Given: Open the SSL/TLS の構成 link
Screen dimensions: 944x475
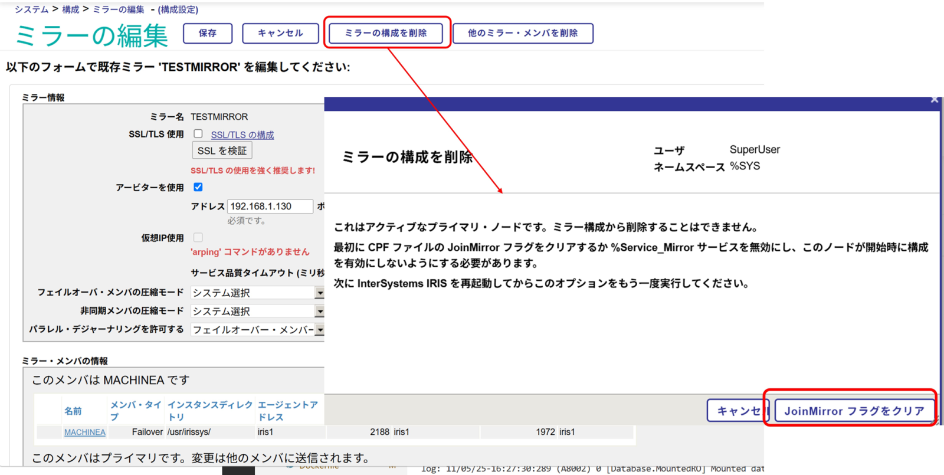Looking at the screenshot, I should point(242,135).
